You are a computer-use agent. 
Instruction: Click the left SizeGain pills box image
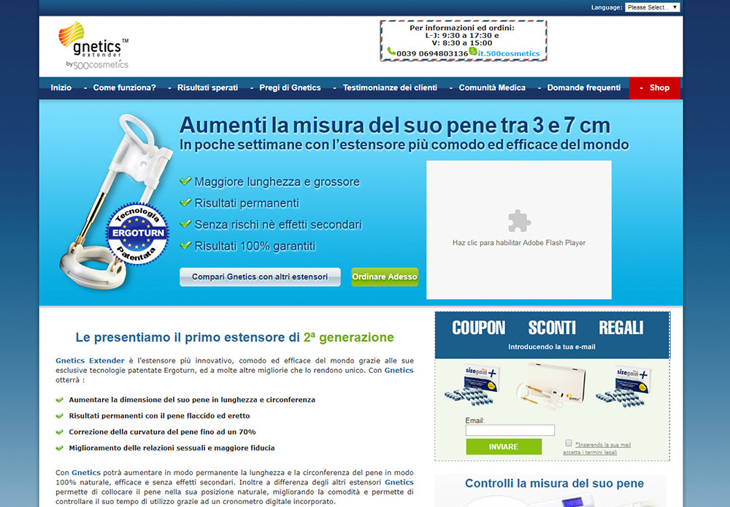tap(471, 388)
